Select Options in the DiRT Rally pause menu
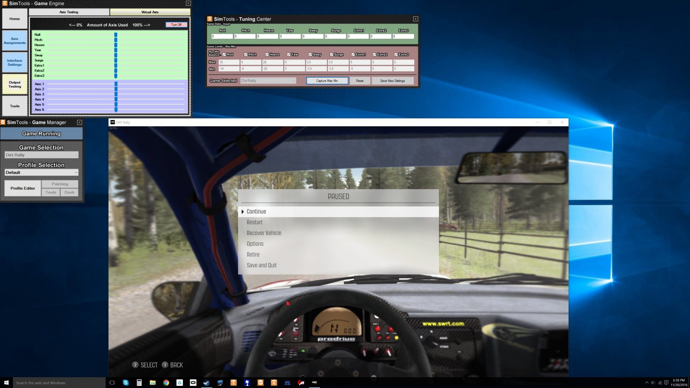690x388 pixels. [x=255, y=244]
